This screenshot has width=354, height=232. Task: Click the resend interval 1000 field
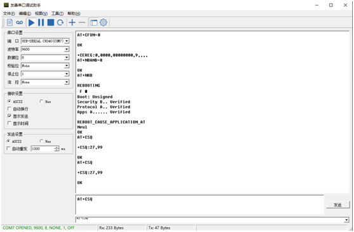(x=43, y=149)
